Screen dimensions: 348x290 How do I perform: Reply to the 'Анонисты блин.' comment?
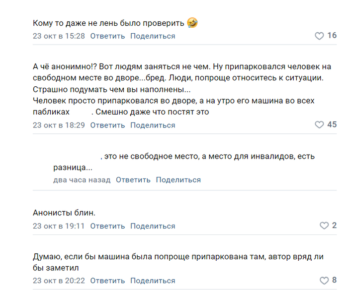107,226
